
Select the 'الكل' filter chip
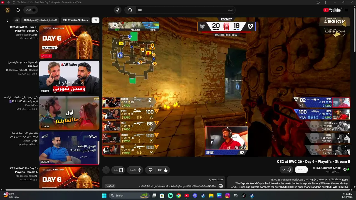coord(95,20)
